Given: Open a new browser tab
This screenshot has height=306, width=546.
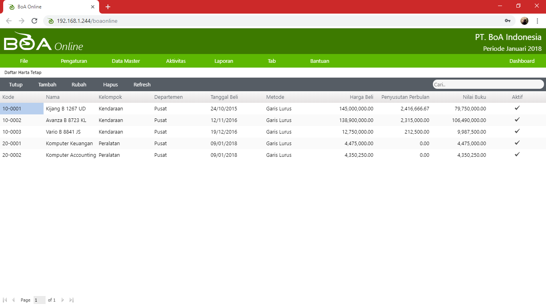Looking at the screenshot, I should pyautogui.click(x=108, y=7).
